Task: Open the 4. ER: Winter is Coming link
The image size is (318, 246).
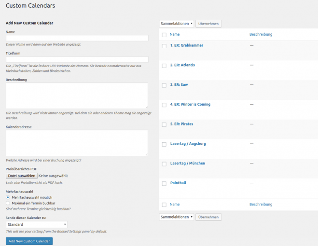Action: (x=190, y=104)
